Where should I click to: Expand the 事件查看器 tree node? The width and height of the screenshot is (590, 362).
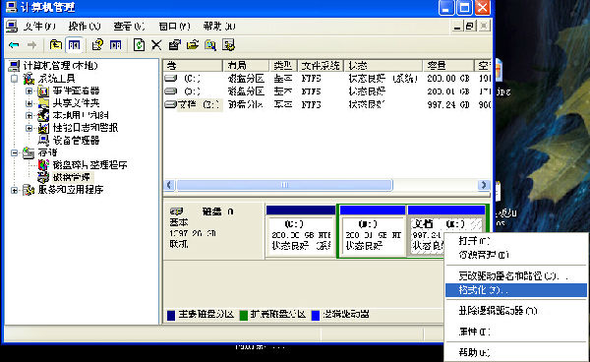(x=29, y=91)
